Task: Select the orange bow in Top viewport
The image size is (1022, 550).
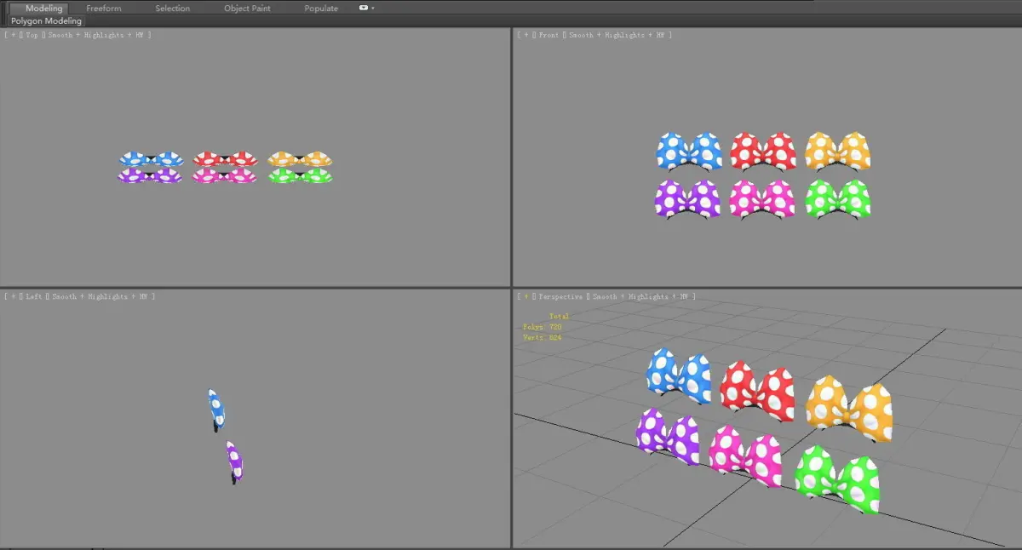Action: 300,159
